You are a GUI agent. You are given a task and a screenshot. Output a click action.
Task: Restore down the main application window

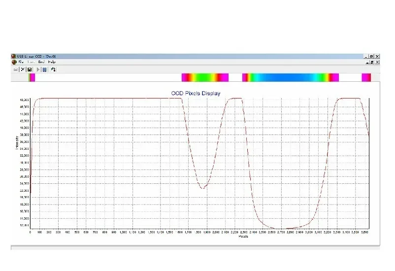371,57
